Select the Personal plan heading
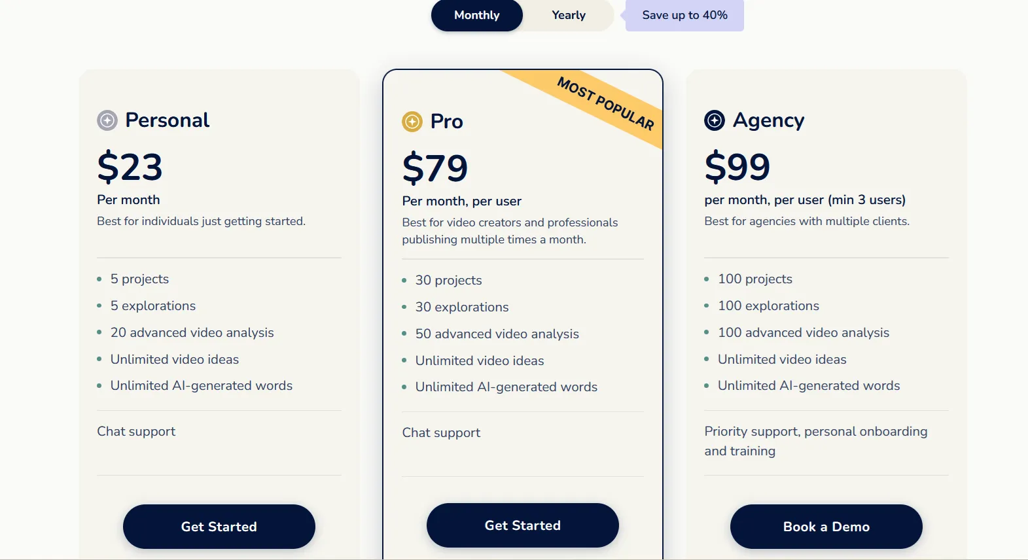1028x560 pixels. 167,120
